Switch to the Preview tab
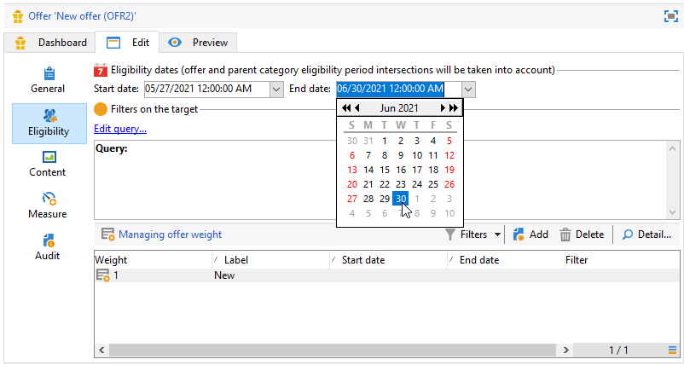Image resolution: width=684 pixels, height=365 pixels. [x=200, y=43]
